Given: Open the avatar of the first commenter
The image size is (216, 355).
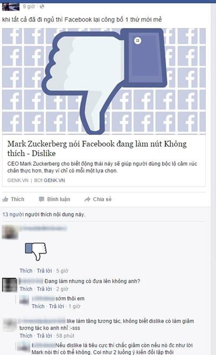Looking at the screenshot, I should point(10,232).
